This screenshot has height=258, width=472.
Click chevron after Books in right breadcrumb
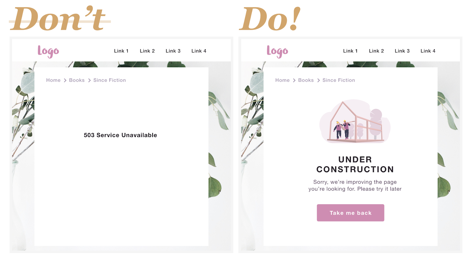[x=318, y=80]
